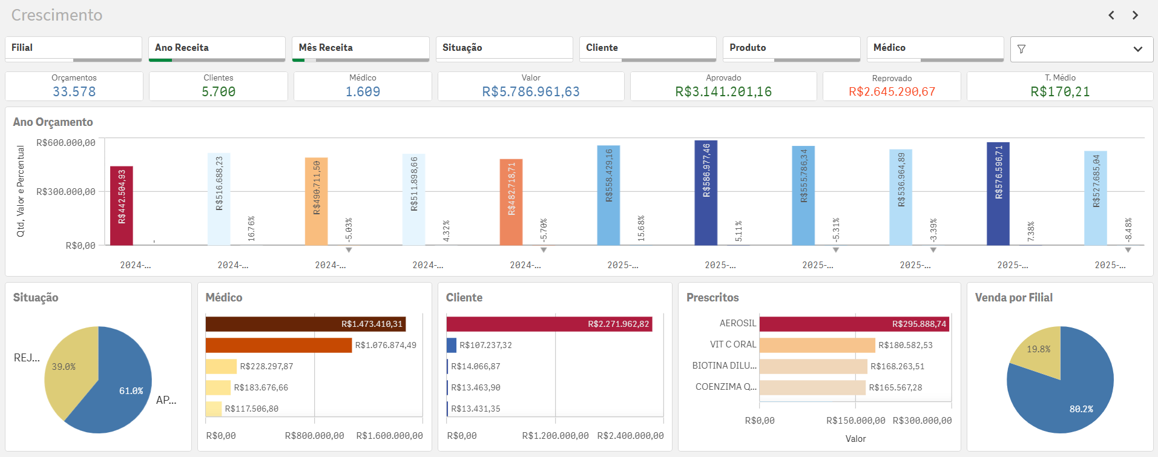Screen dimensions: 1158x457
Task: Click the AEROSIL bar in Prescritos
Action: [x=854, y=324]
